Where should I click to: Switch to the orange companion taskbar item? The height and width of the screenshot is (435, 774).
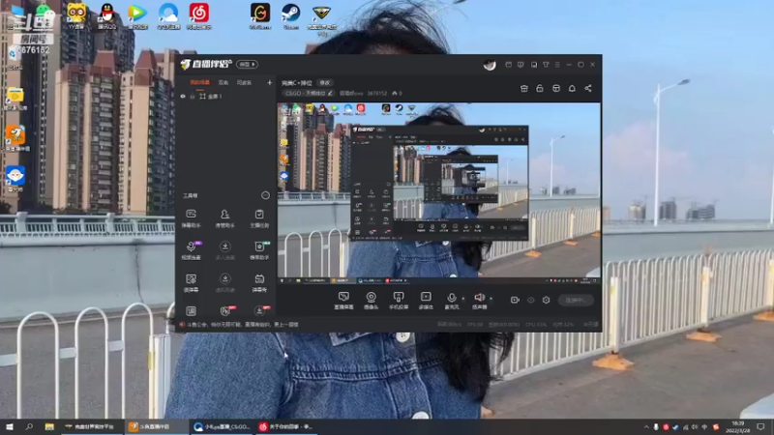coord(157,426)
